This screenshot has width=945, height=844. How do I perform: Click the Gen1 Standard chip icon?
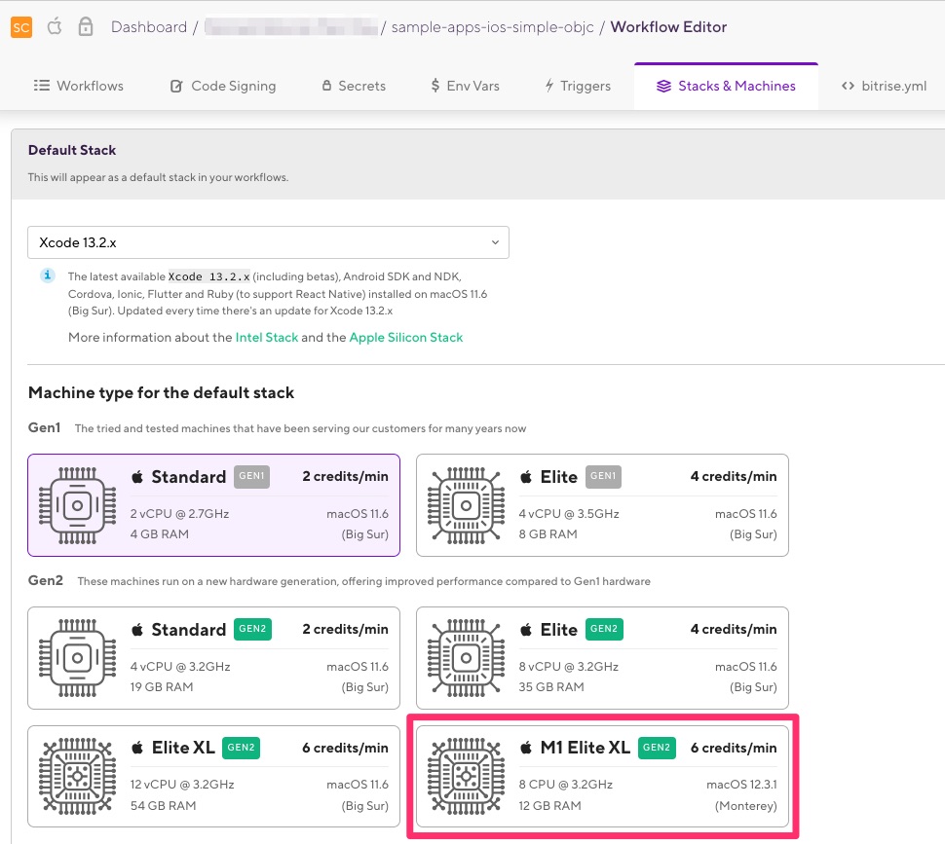(77, 505)
